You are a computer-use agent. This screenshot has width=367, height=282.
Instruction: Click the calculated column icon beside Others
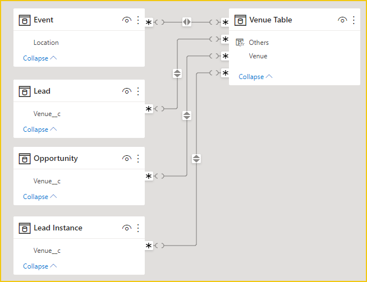click(x=240, y=43)
